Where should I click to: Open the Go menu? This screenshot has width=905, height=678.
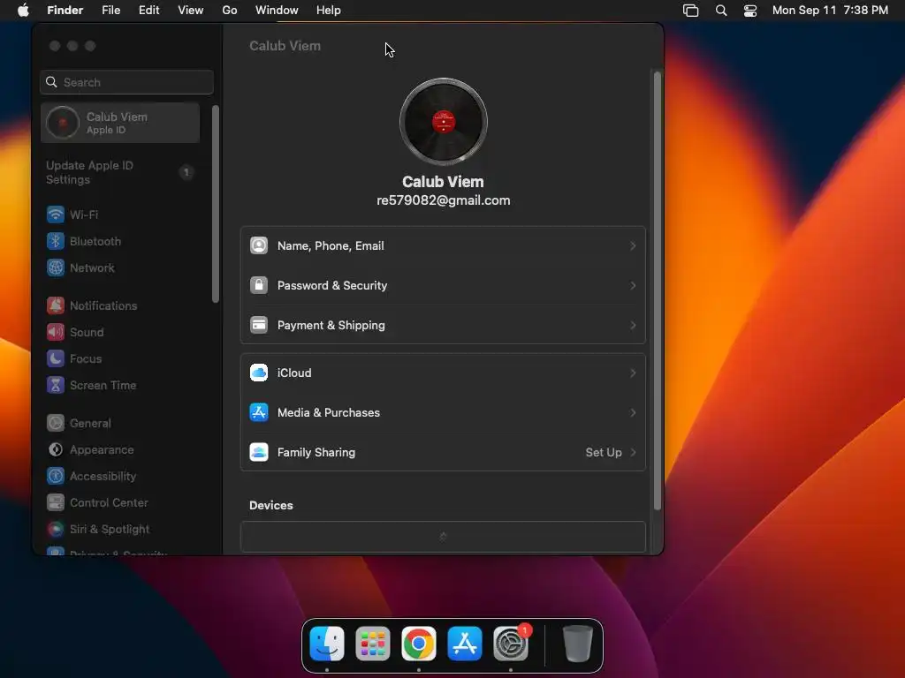coord(230,11)
